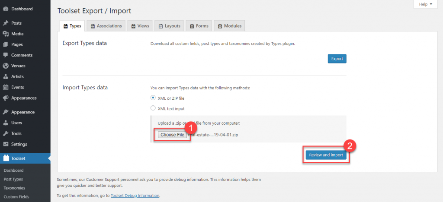Click the Layouts tab icon

click(161, 26)
